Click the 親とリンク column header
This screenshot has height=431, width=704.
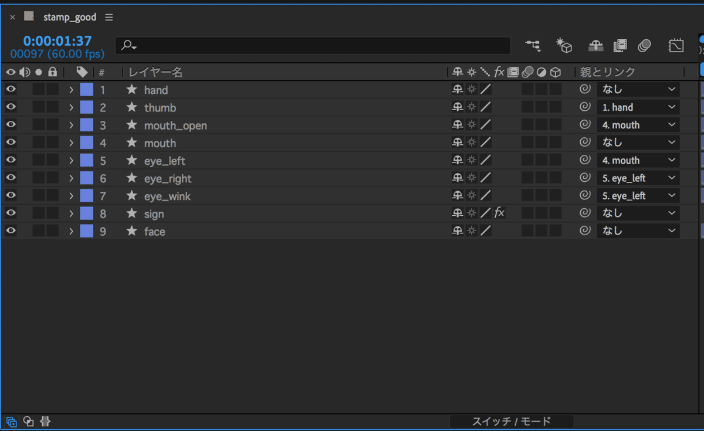pyautogui.click(x=608, y=72)
